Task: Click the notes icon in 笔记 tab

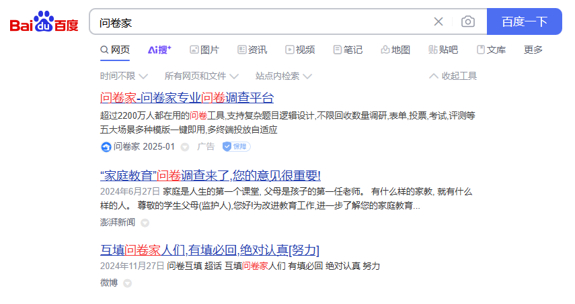Action: tap(338, 50)
